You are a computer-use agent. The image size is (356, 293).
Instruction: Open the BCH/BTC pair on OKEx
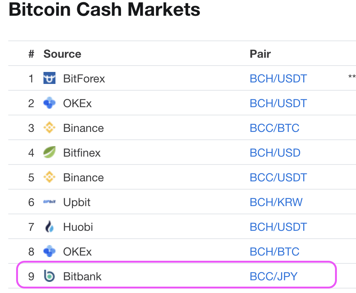click(x=274, y=252)
